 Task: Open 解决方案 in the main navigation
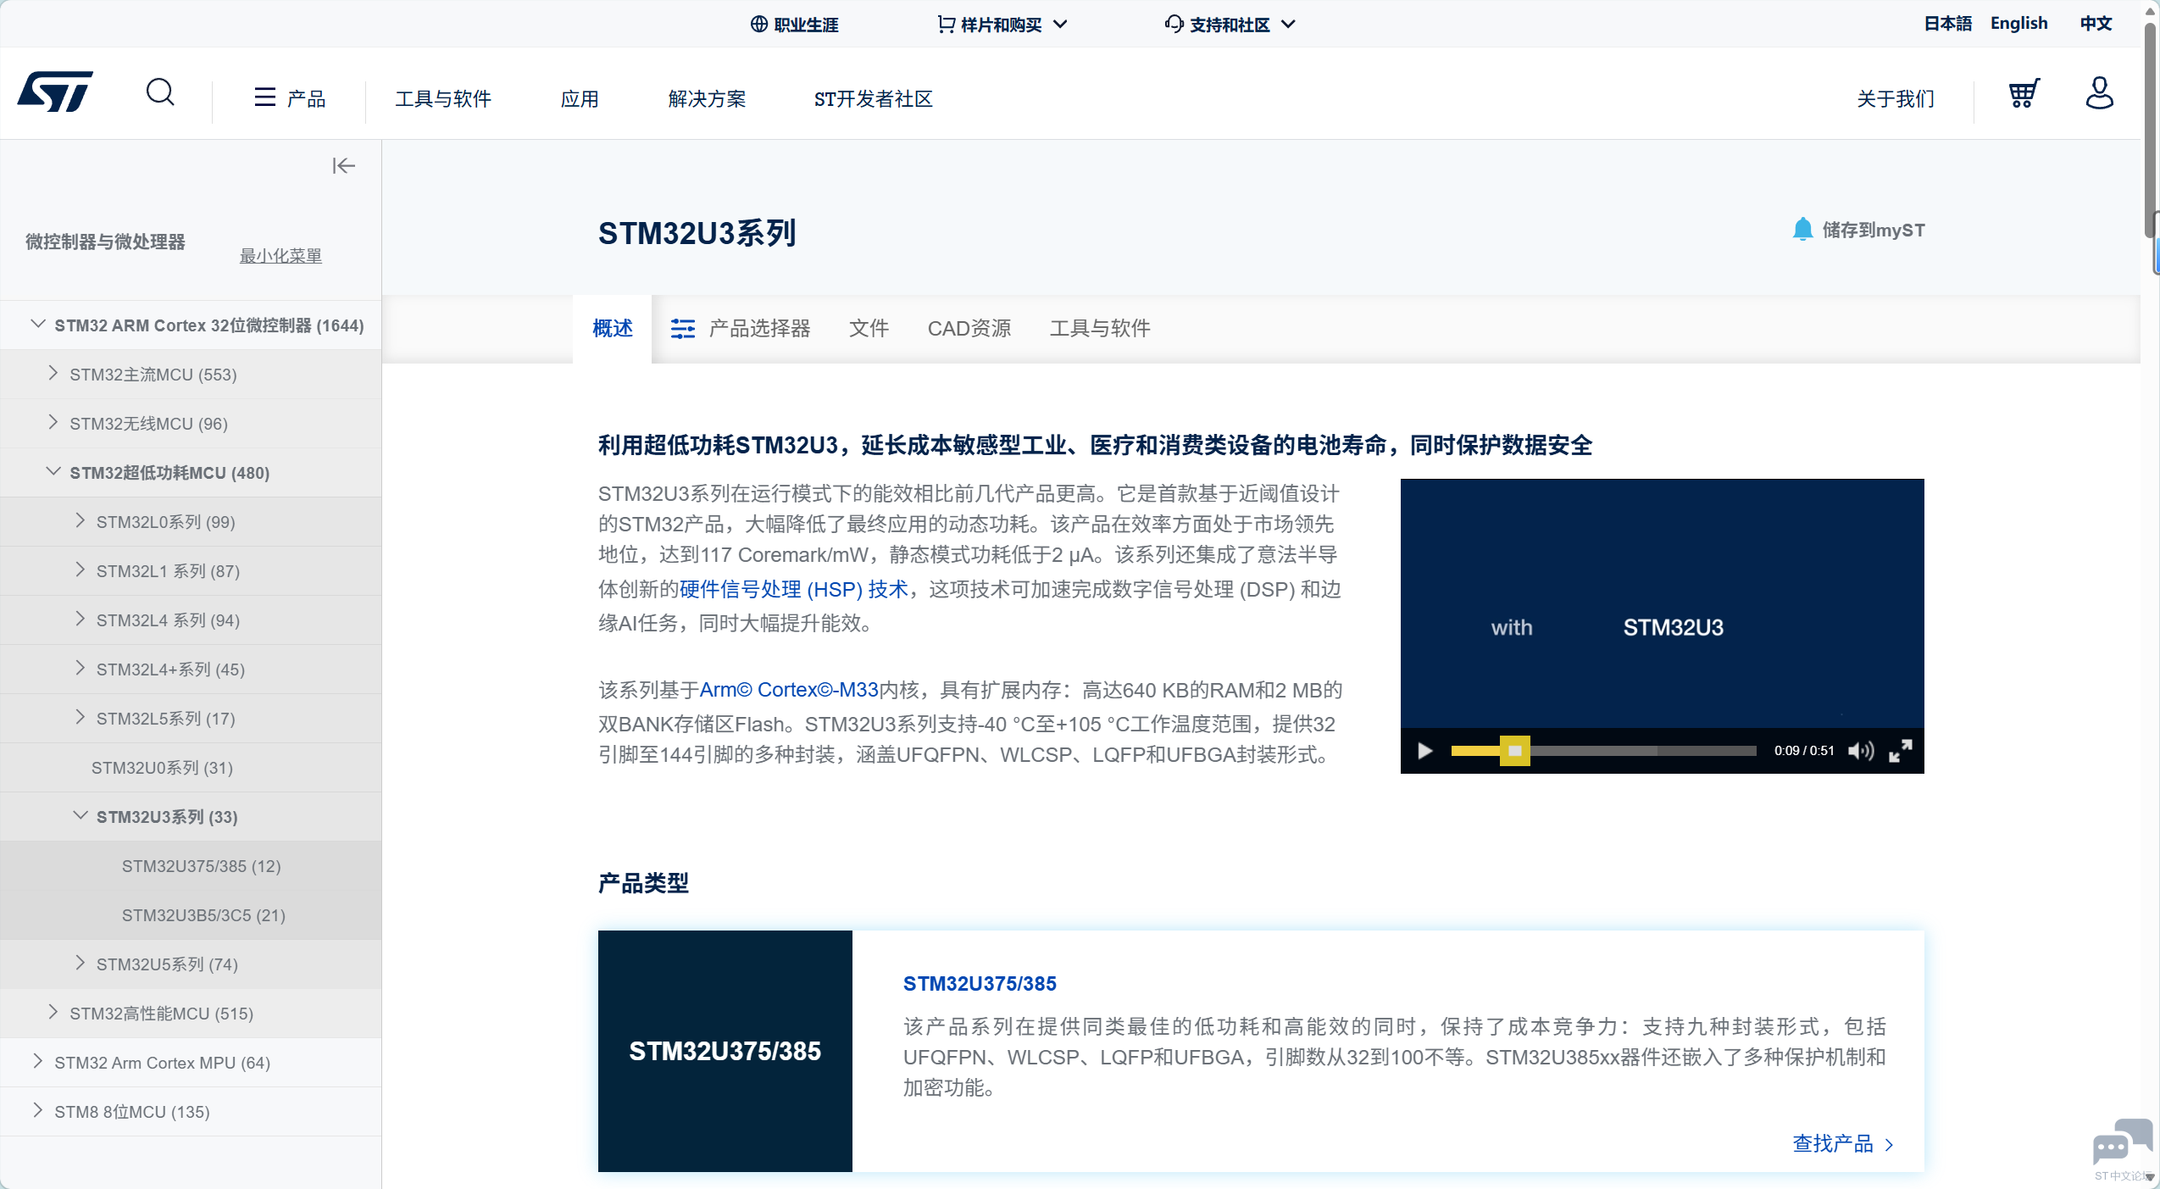(x=707, y=99)
